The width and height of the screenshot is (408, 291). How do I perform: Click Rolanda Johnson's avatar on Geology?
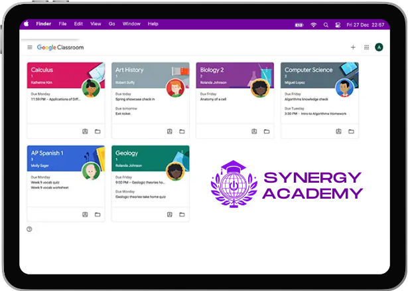(175, 171)
